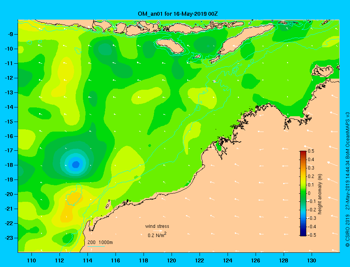
Task: Click the latitude label -17
Action: (x=9, y=150)
